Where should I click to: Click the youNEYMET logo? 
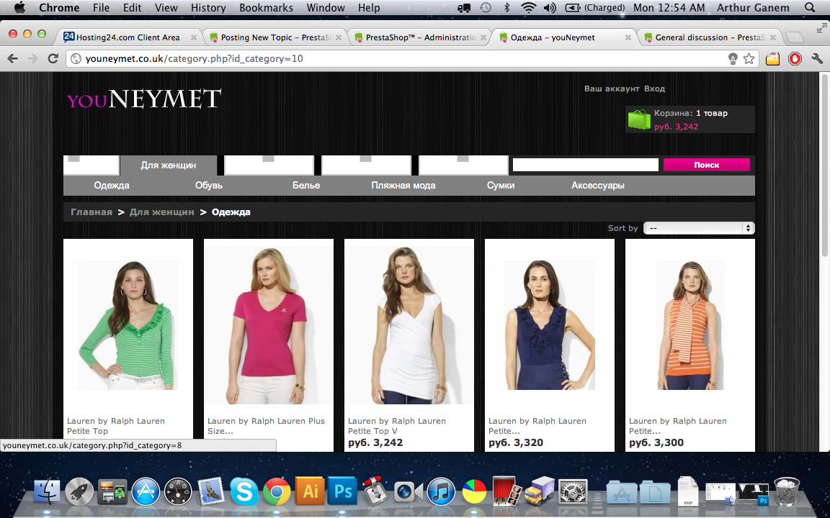144,99
